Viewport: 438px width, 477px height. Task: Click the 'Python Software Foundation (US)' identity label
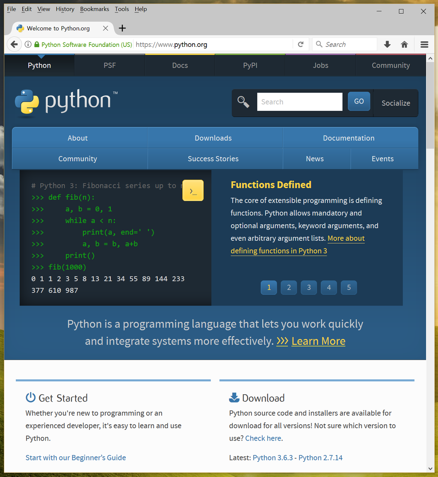(x=87, y=45)
